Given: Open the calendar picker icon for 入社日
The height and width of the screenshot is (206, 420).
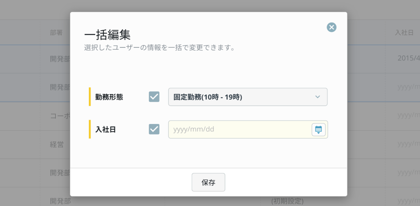Looking at the screenshot, I should (319, 130).
